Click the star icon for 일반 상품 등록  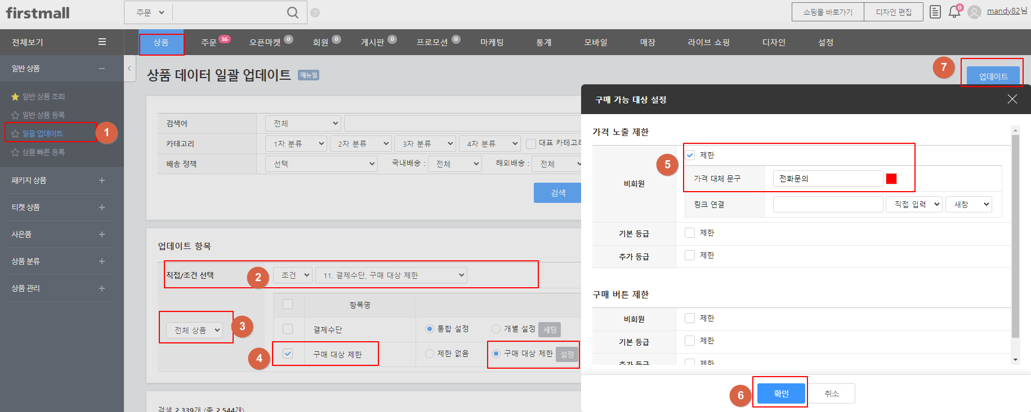click(15, 115)
